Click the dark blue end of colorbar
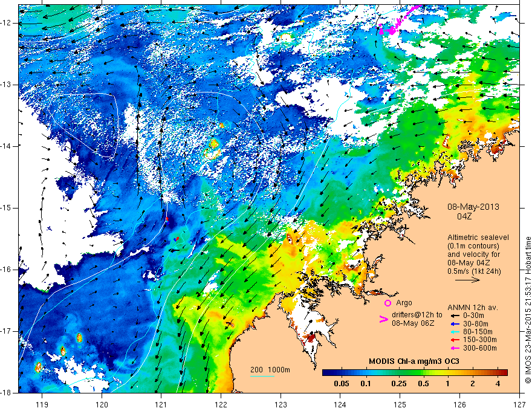Image resolution: width=532 pixels, height=411 pixels. click(326, 372)
